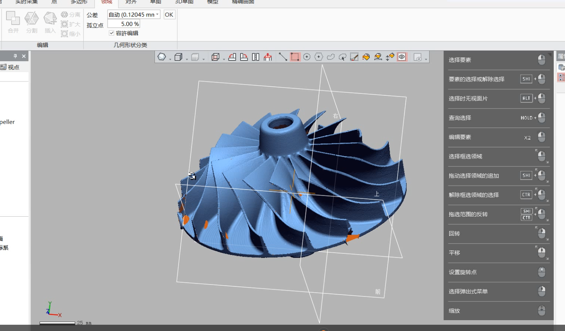Select the mesh display mode hexagon icon
The height and width of the screenshot is (331, 565).
point(162,57)
